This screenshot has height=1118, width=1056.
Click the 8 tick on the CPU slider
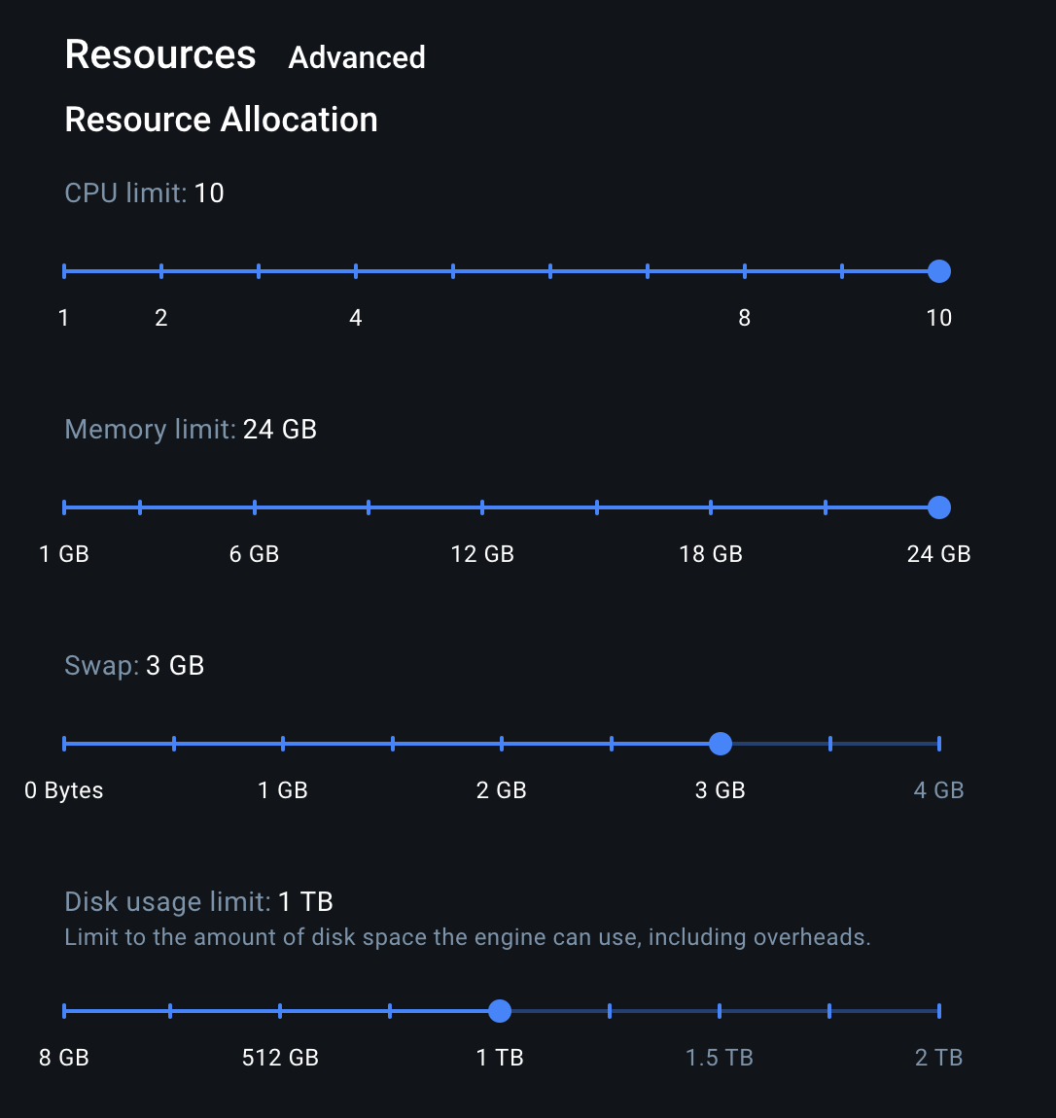tap(744, 271)
